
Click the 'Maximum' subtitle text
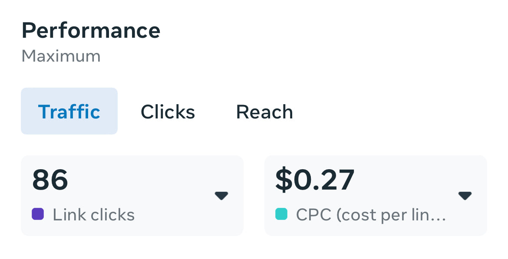pos(61,56)
